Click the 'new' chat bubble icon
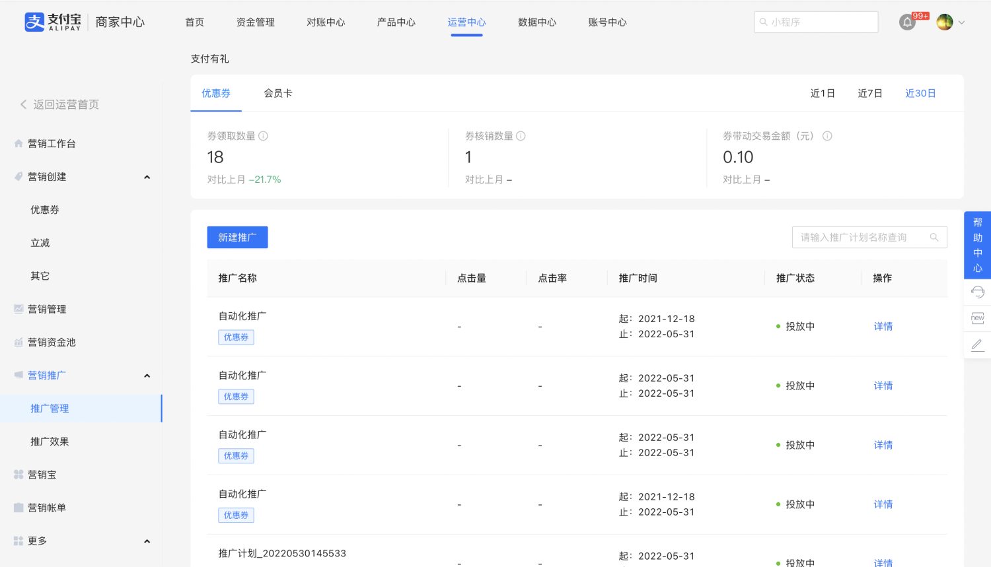This screenshot has width=991, height=567. point(978,318)
